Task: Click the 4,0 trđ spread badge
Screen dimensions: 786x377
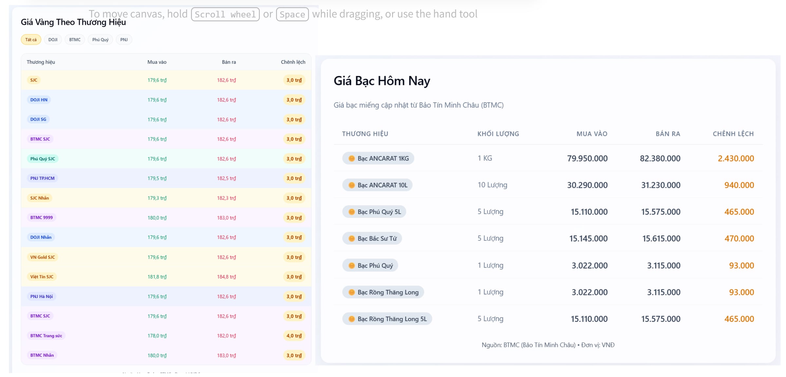Action: coord(294,336)
